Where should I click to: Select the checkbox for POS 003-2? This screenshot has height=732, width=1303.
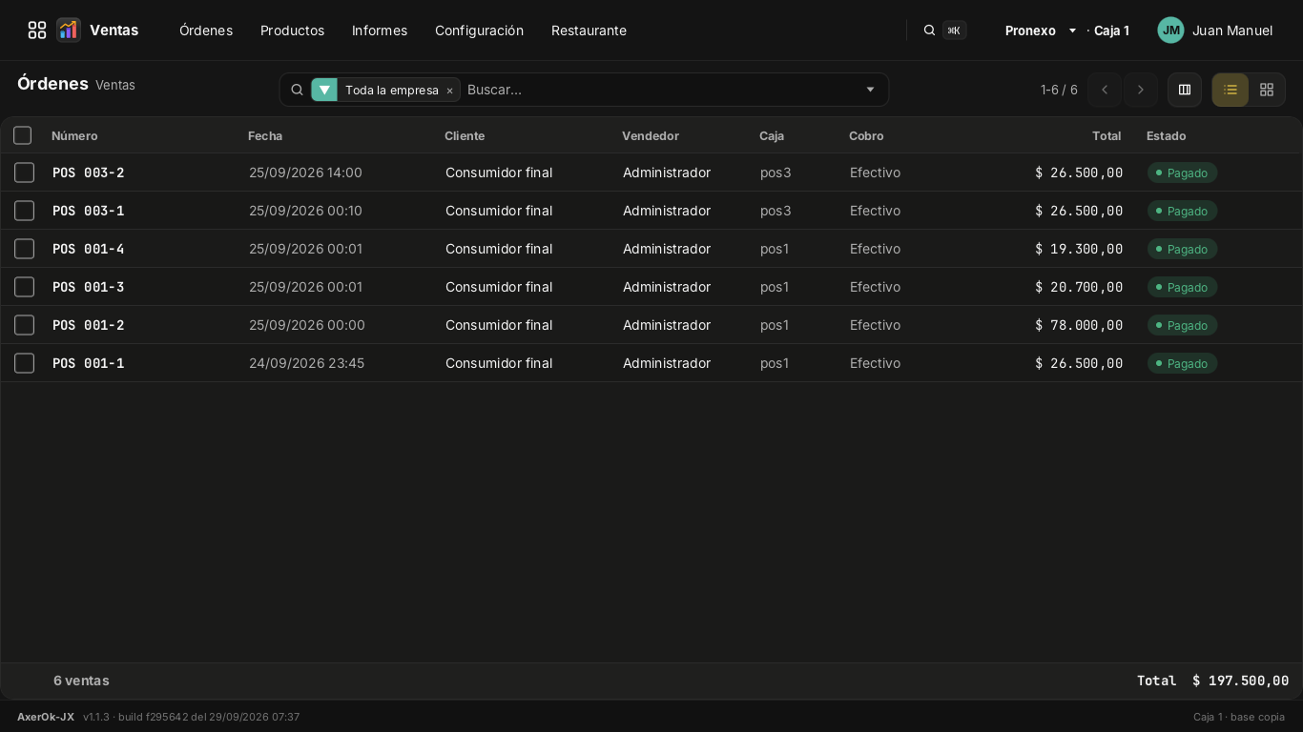(25, 173)
